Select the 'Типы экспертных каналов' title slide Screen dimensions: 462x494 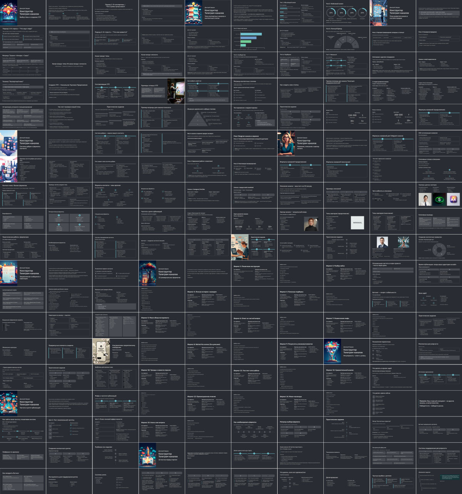(x=208, y=13)
